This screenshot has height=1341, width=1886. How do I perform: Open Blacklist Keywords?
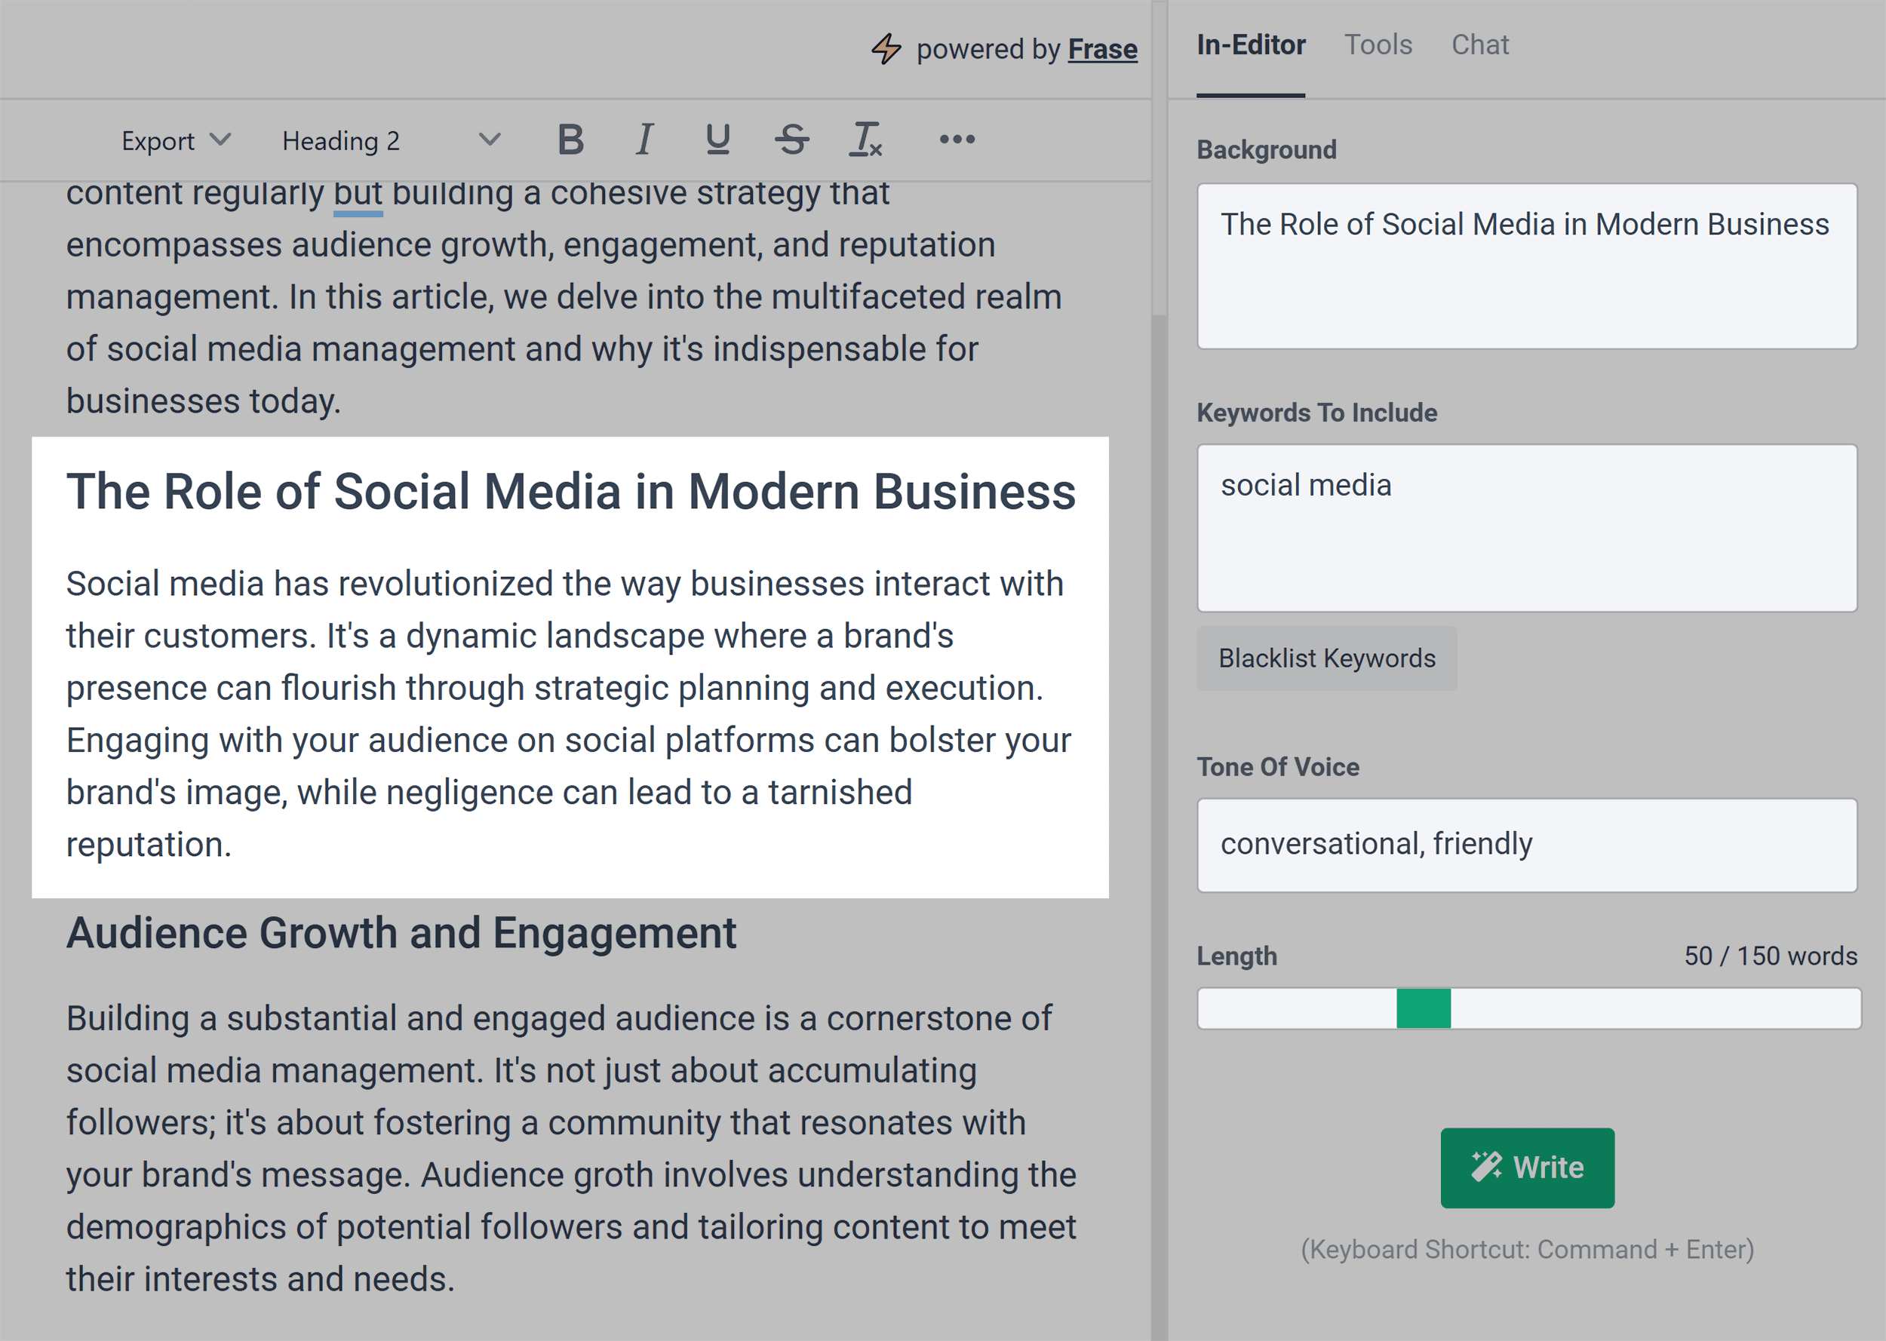click(1326, 658)
